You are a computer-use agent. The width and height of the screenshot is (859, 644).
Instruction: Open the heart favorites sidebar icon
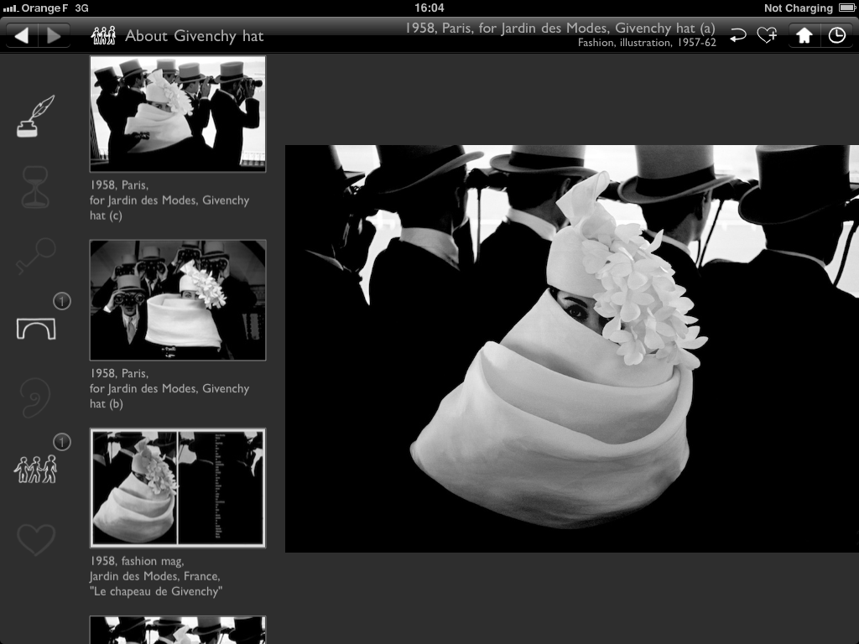coord(36,539)
